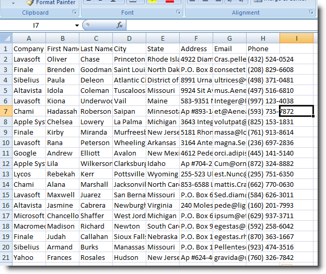Select the cell containing Google

point(29,153)
